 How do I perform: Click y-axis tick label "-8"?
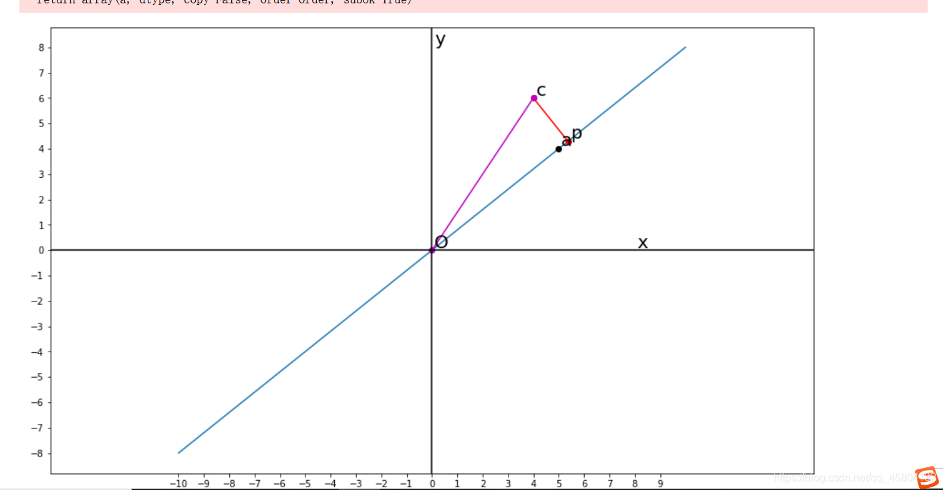click(x=38, y=453)
